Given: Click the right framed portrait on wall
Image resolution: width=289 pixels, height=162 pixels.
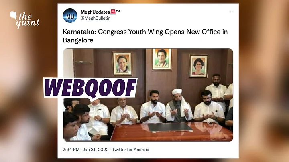Looking at the screenshot, I should [x=198, y=66].
